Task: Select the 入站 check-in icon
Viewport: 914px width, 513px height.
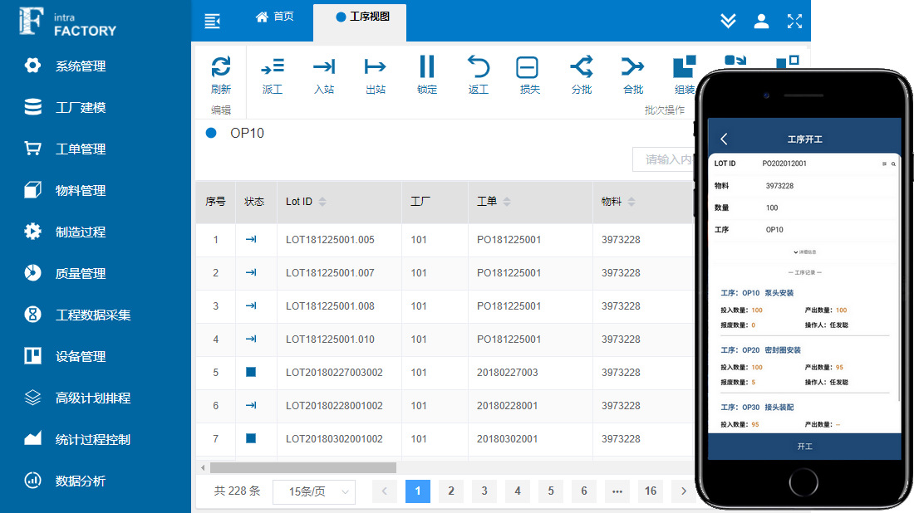Action: click(x=324, y=67)
